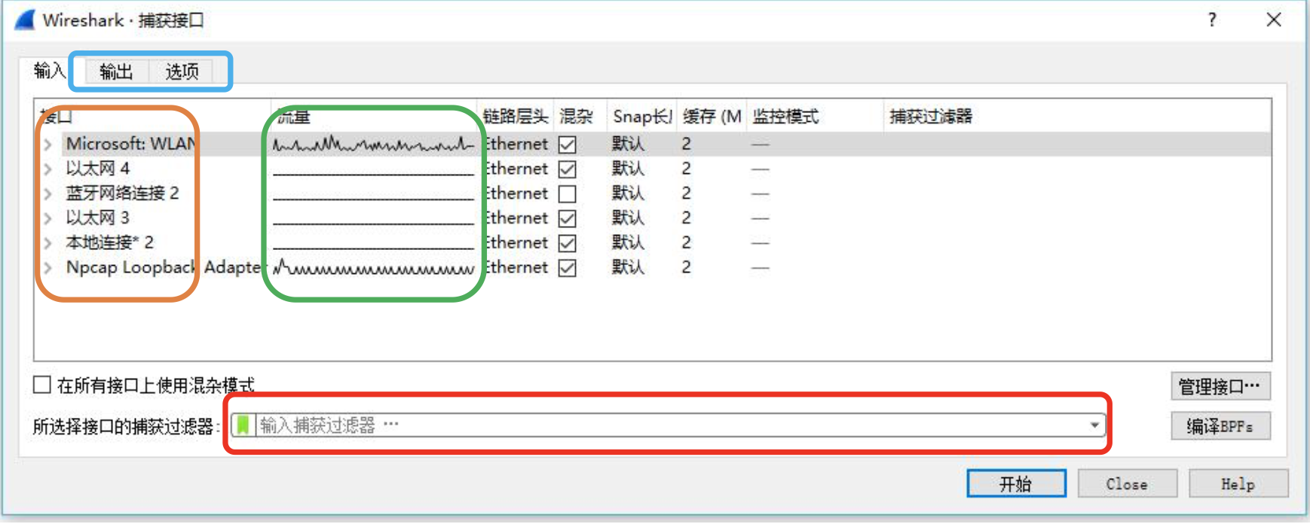Toggle promiscuous checkbox for 以太网 4 row
This screenshot has height=524, width=1310.
tap(568, 169)
